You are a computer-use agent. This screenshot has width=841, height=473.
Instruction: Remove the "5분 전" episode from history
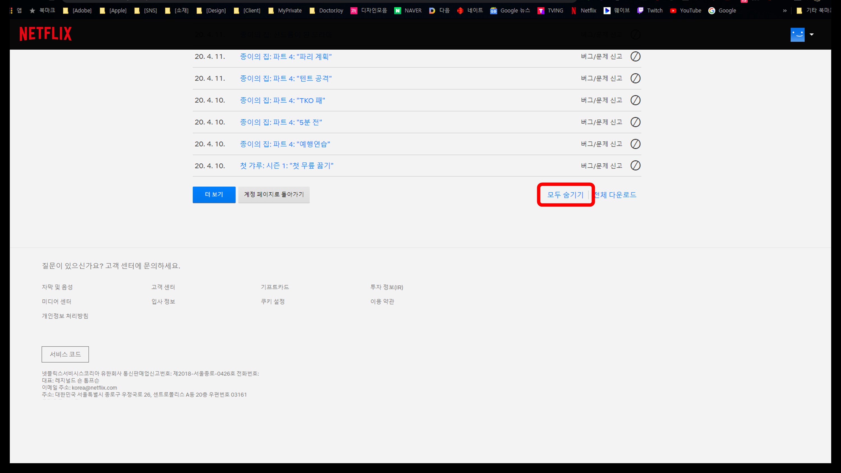[635, 122]
